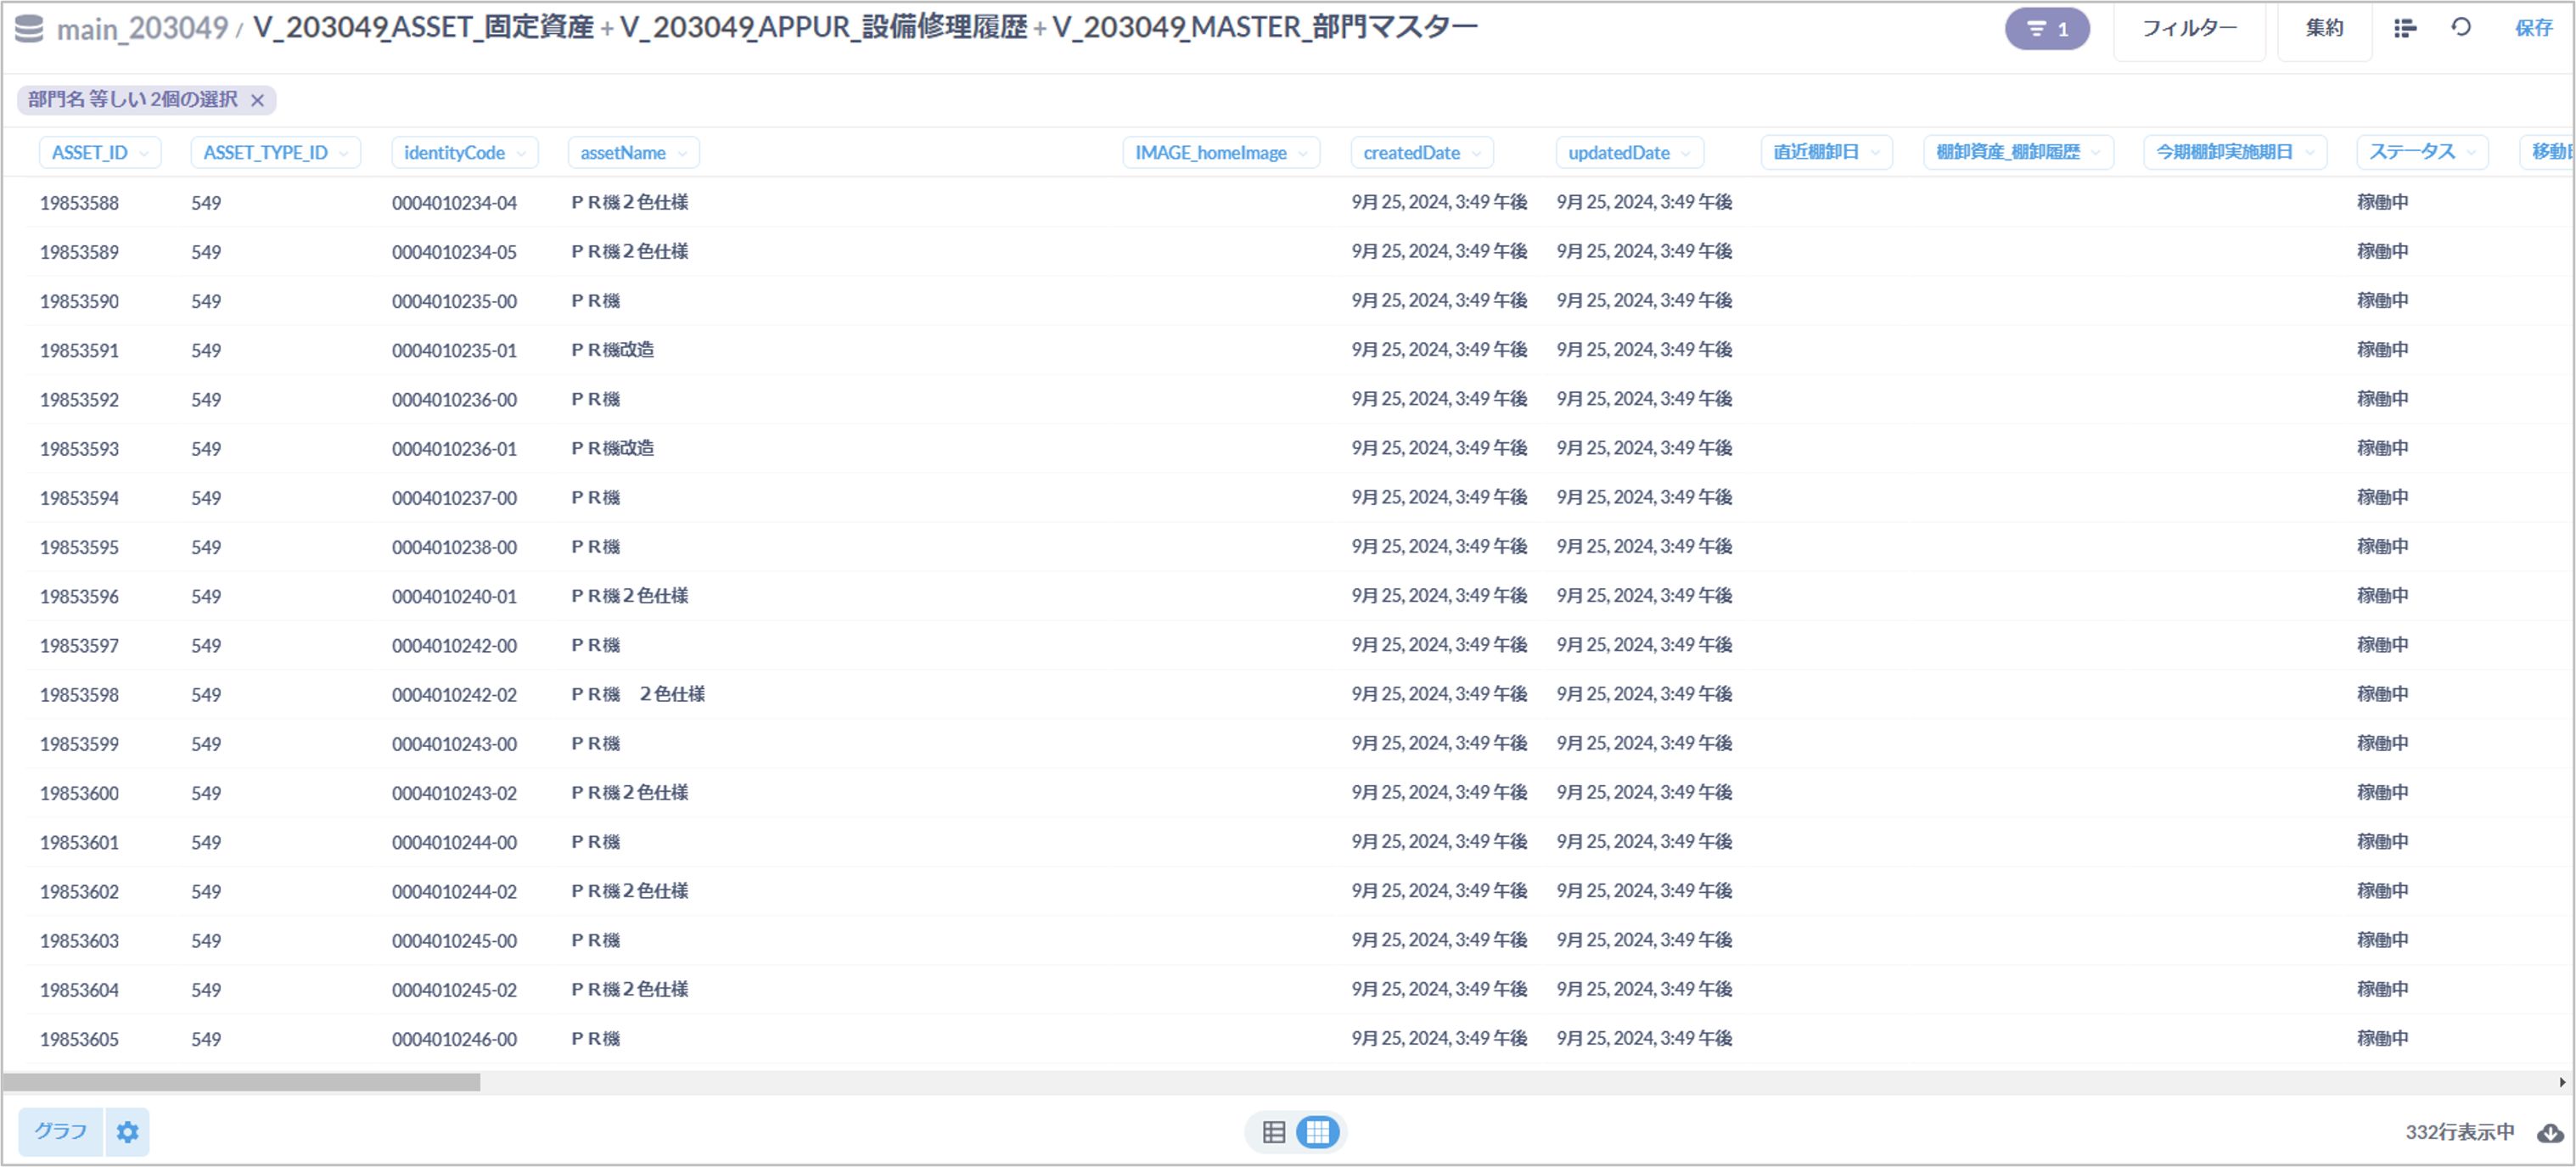This screenshot has height=1167, width=2576.
Task: Click ASSET_ID cell 19853597
Action: coord(79,646)
